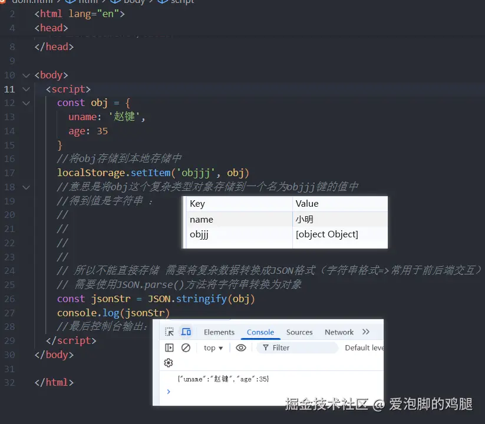Viewport: 485px width, 424px height.
Task: Open the Default levels dropdown
Action: (364, 347)
